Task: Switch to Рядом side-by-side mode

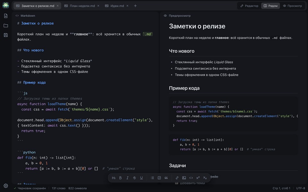Action: pos(270,6)
